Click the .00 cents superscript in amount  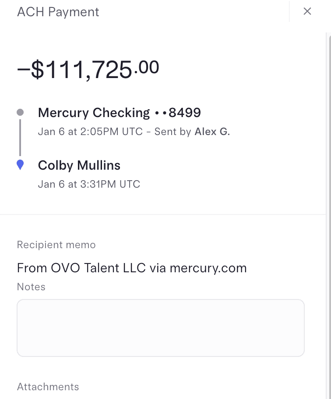146,67
